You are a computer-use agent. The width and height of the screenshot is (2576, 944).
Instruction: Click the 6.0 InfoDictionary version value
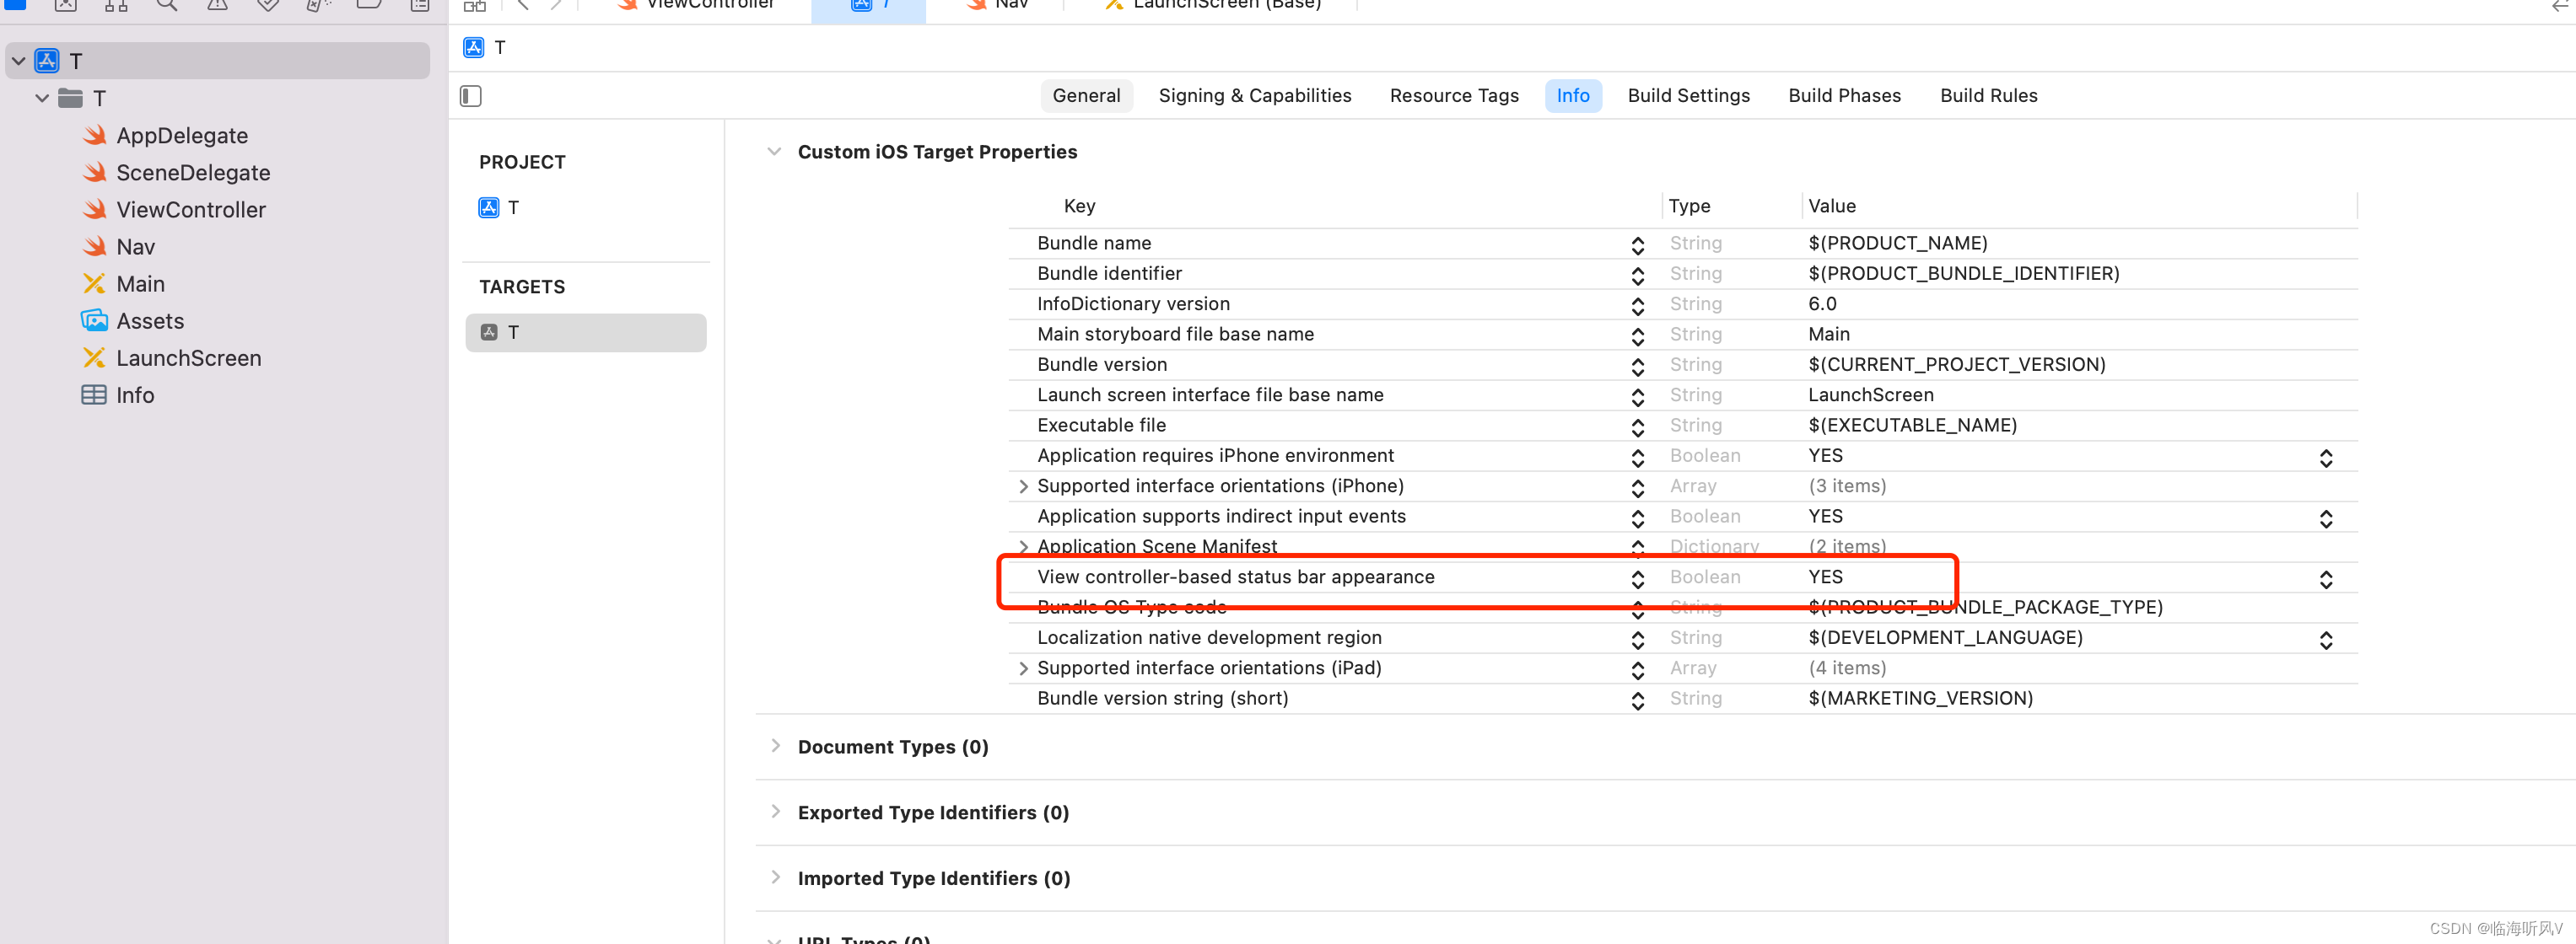coord(1822,303)
